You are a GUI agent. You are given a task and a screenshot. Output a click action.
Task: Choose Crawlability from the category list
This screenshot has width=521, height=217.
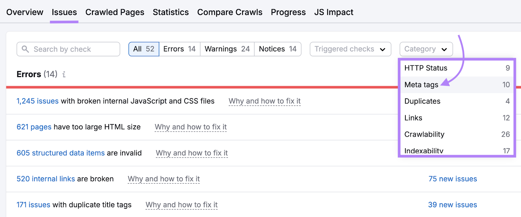click(424, 134)
